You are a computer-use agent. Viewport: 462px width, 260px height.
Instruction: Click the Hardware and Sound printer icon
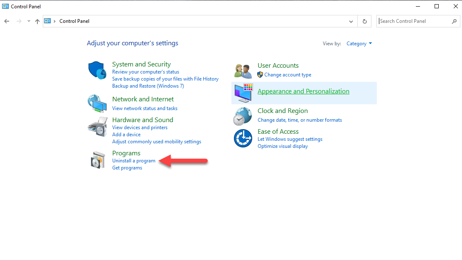98,127
